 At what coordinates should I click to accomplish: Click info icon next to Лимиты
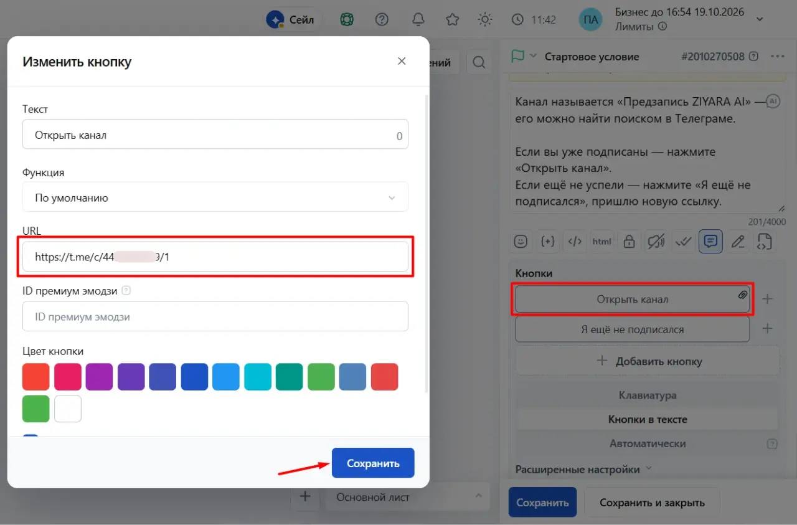point(663,27)
